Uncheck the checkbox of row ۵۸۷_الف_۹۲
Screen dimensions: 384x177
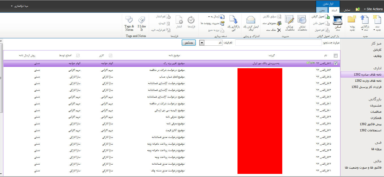[336, 63]
